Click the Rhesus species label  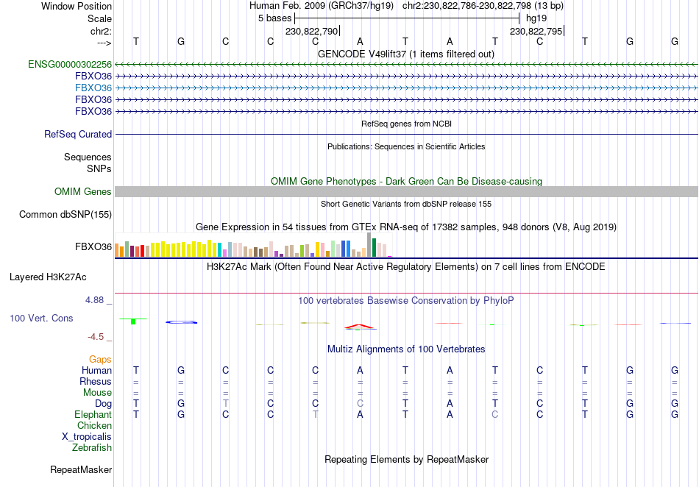(96, 381)
